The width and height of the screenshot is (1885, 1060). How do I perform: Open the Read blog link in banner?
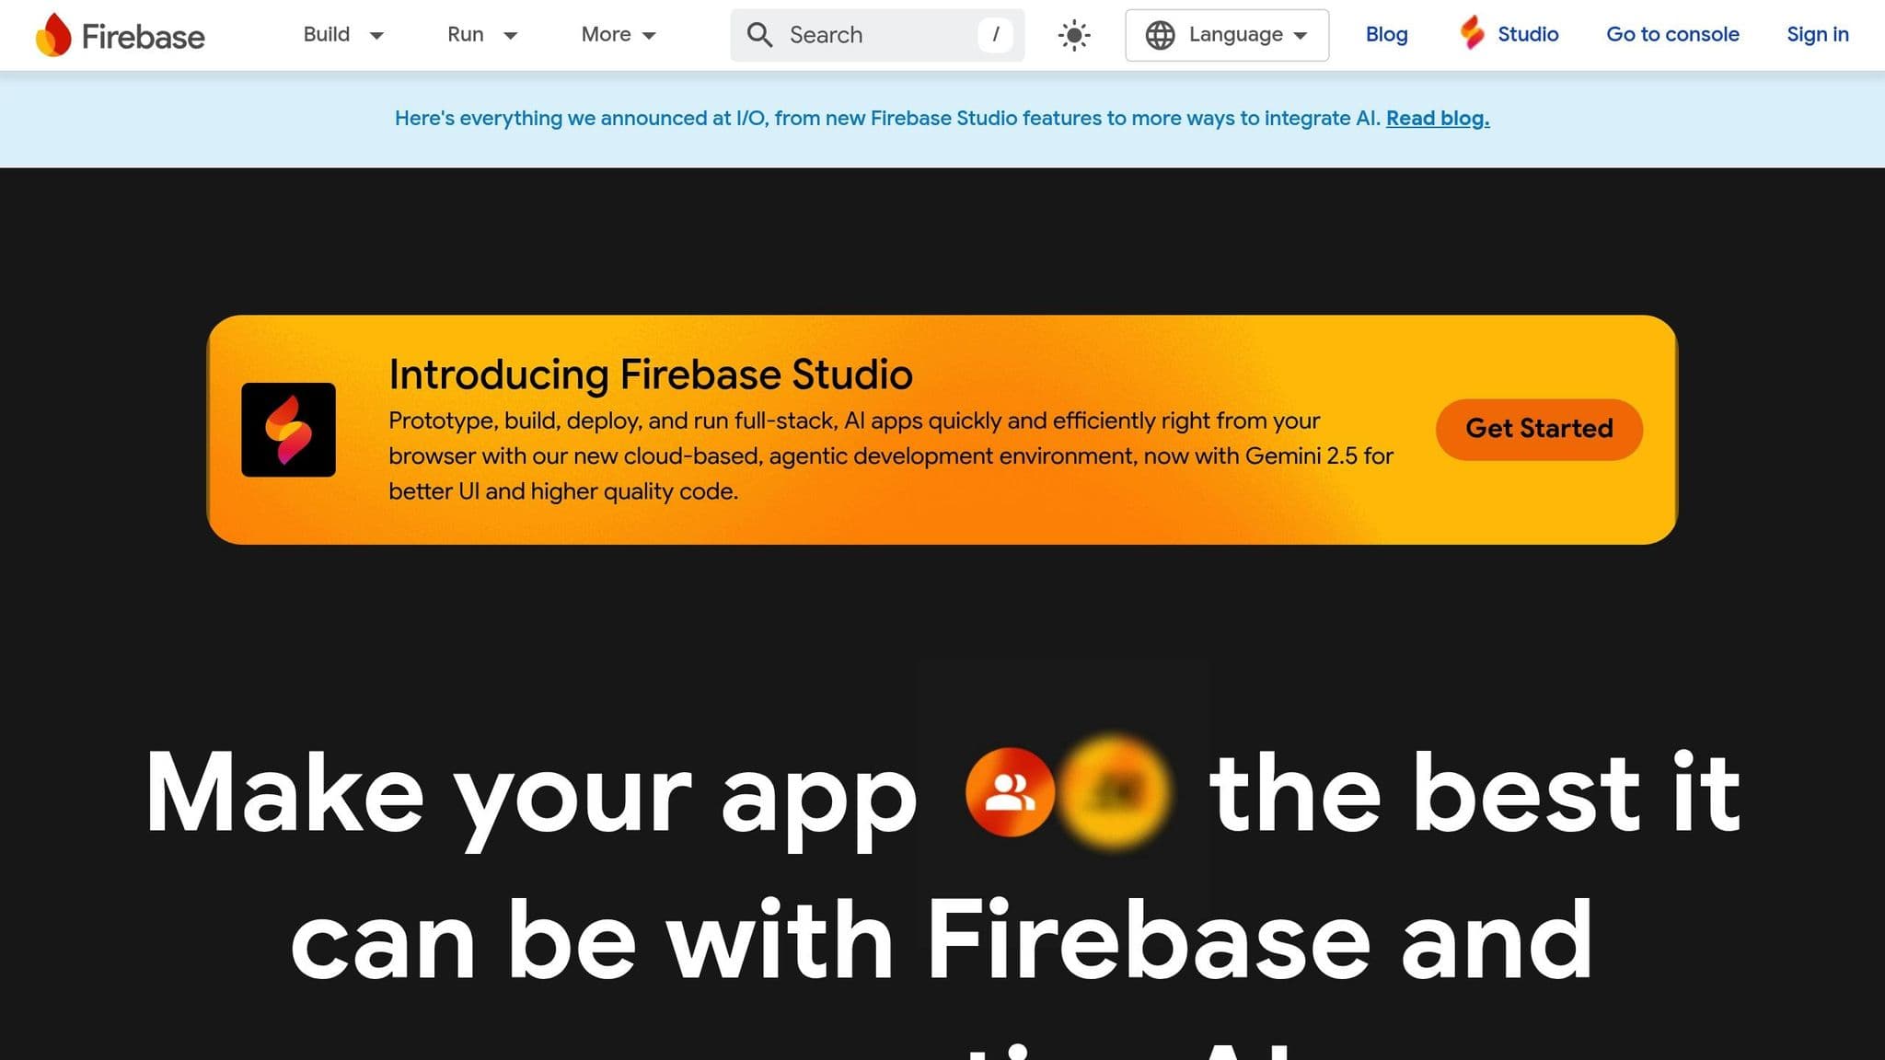click(x=1438, y=118)
